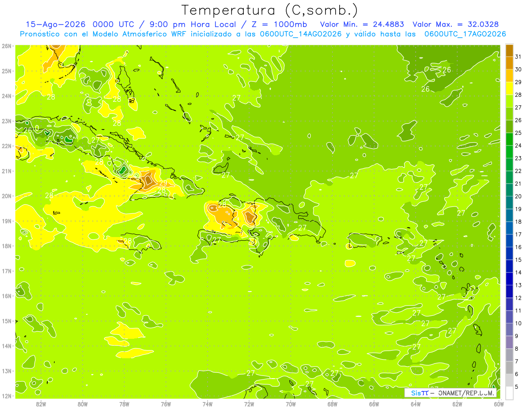Click the '25N' latitude axis label
The height and width of the screenshot is (410, 530).
(x=7, y=71)
